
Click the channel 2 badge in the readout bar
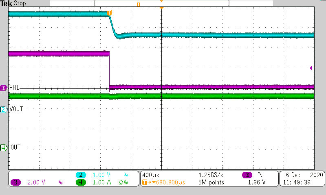click(81, 175)
